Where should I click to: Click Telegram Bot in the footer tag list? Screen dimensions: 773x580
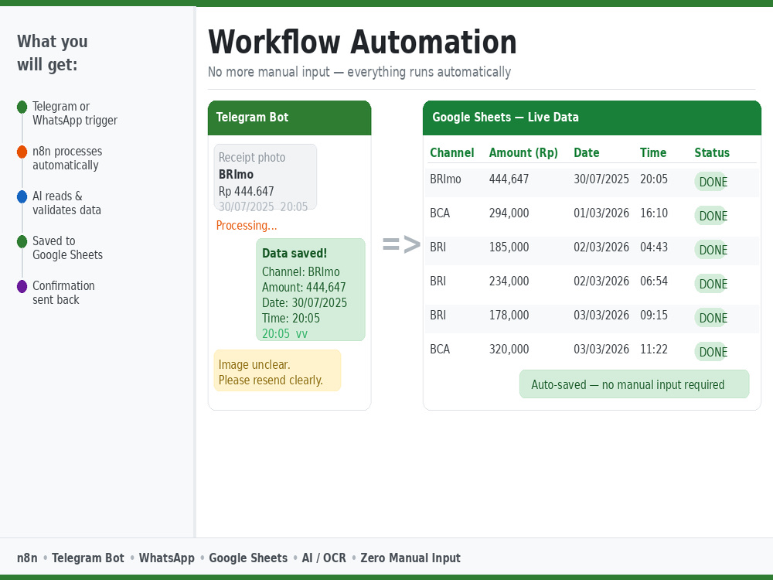88,558
